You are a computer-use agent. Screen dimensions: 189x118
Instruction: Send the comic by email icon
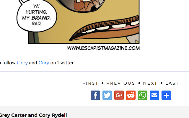(x=154, y=95)
